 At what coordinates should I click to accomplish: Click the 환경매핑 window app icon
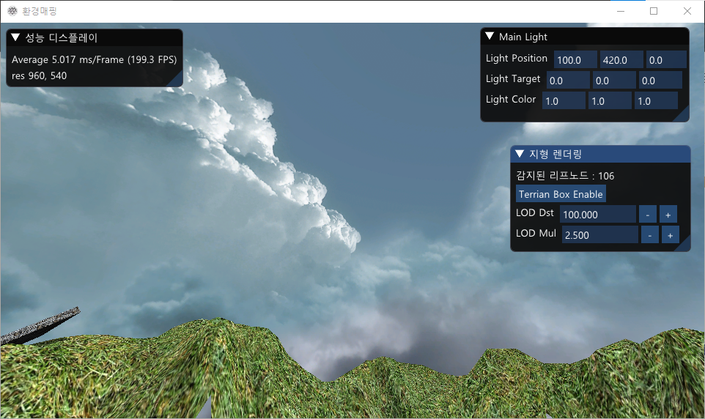click(x=12, y=11)
